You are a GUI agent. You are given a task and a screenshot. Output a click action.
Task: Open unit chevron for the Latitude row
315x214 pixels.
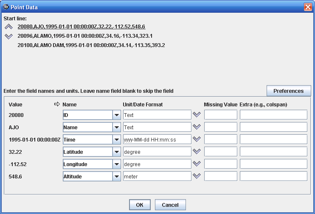(197, 151)
